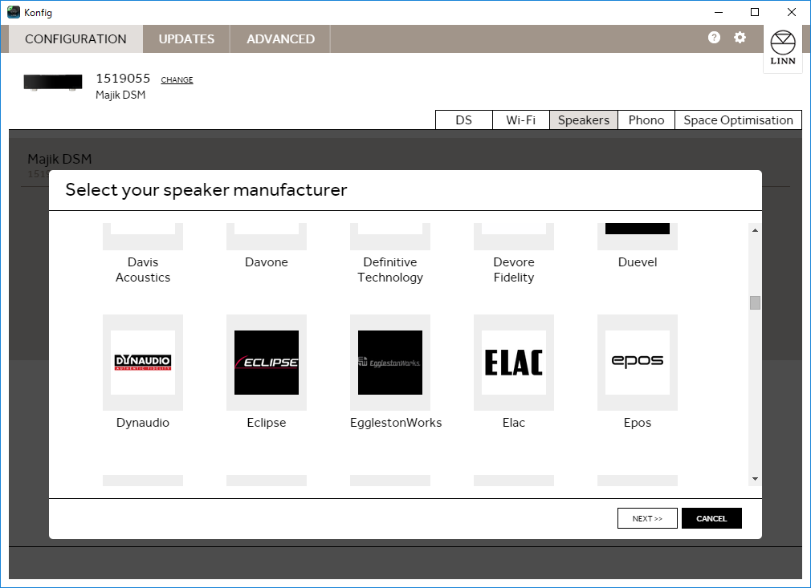Open the UPDATES tab
This screenshot has width=811, height=588.
(x=186, y=39)
